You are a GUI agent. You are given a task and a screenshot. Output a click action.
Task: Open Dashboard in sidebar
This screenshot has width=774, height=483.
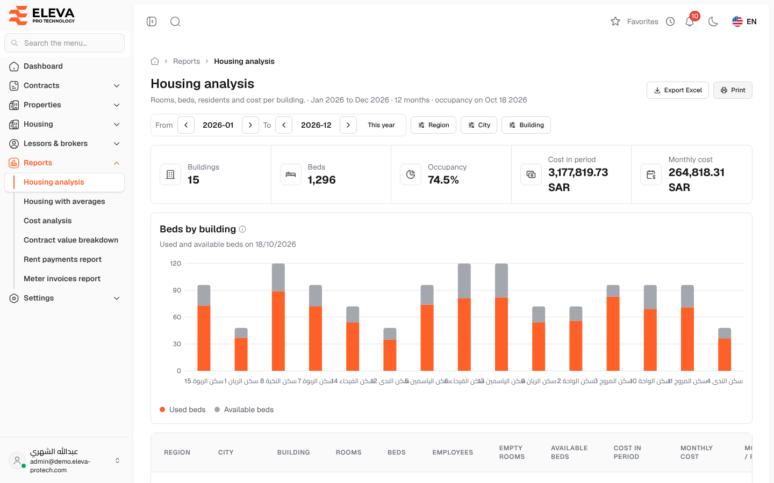click(x=64, y=66)
